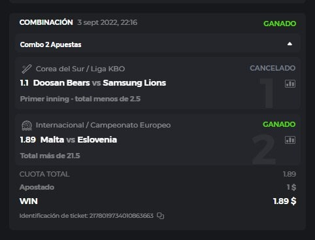The height and width of the screenshot is (240, 315).
Task: Click the water polo sport icon
Action: click(27, 126)
